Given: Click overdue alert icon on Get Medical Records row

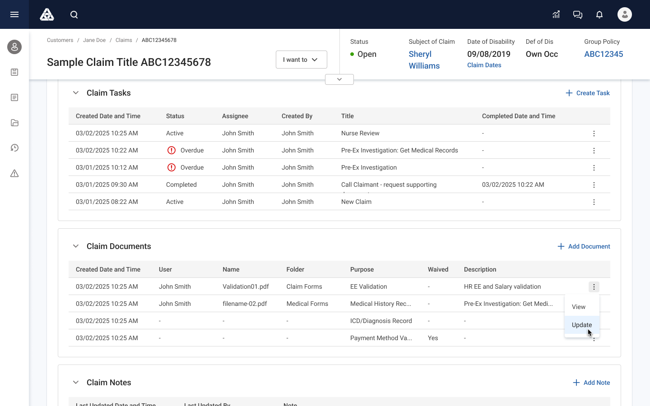Looking at the screenshot, I should click(172, 150).
